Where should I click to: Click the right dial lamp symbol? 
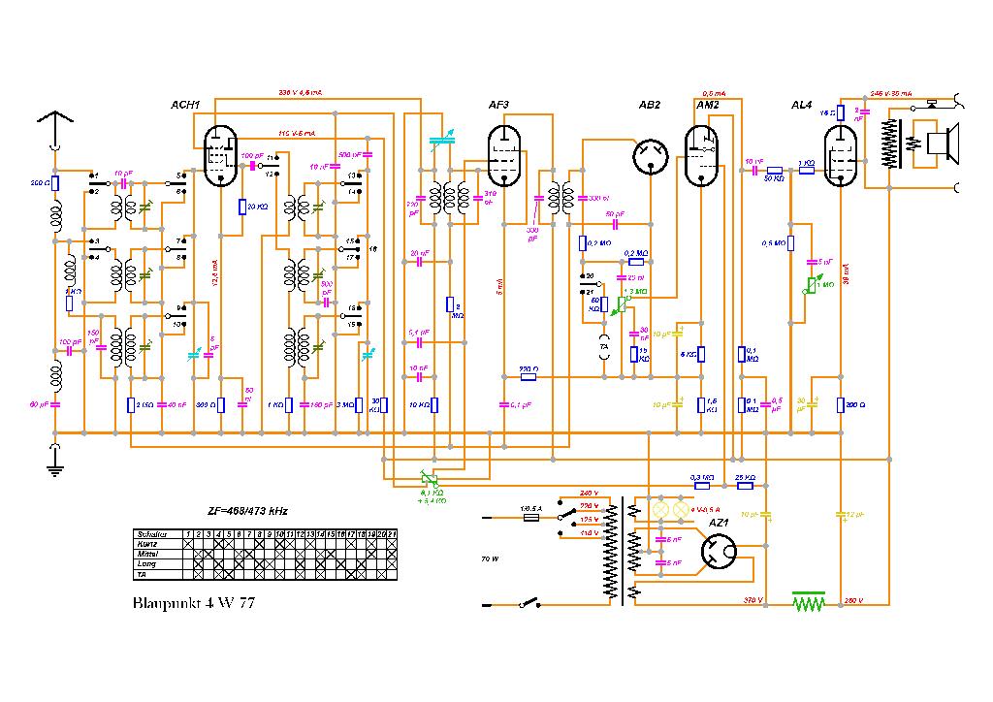click(x=681, y=510)
